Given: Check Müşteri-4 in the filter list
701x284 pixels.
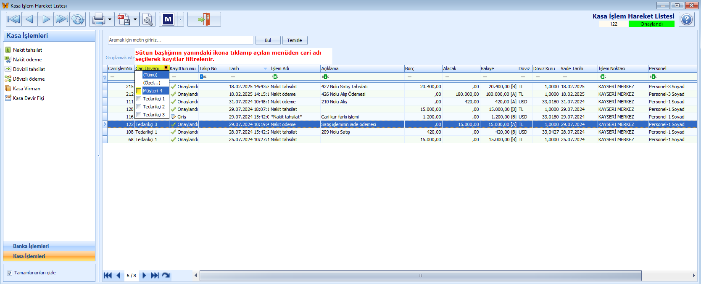Looking at the screenshot, I should (x=139, y=91).
